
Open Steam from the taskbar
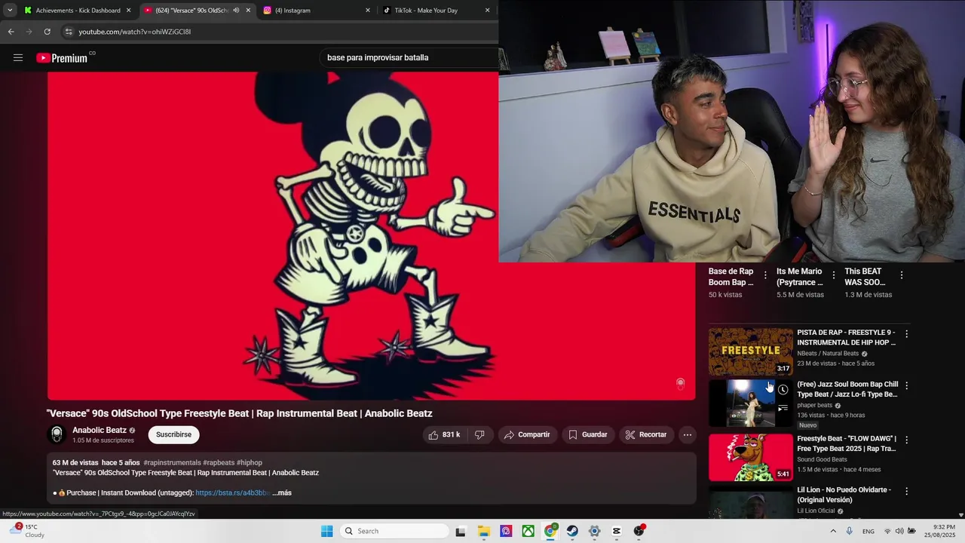click(x=572, y=531)
